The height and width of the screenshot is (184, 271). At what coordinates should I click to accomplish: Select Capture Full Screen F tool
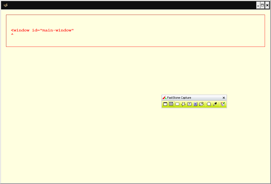tap(189, 104)
